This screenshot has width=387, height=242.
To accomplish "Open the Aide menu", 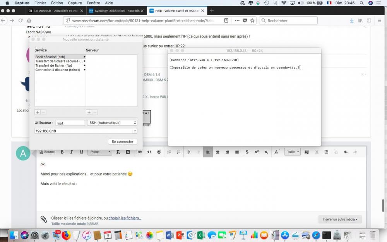I will click(109, 3).
